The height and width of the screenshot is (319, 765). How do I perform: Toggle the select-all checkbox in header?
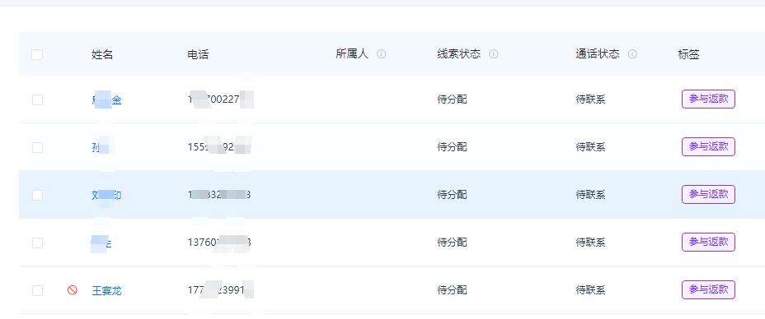tap(37, 54)
